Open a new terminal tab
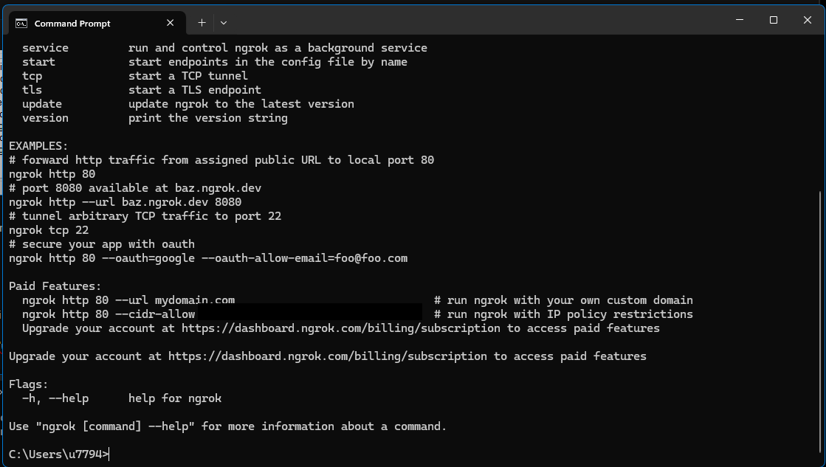Image resolution: width=826 pixels, height=467 pixels. coord(202,23)
